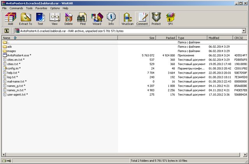
Task: Select the ads folder icon
Action: click(5, 47)
